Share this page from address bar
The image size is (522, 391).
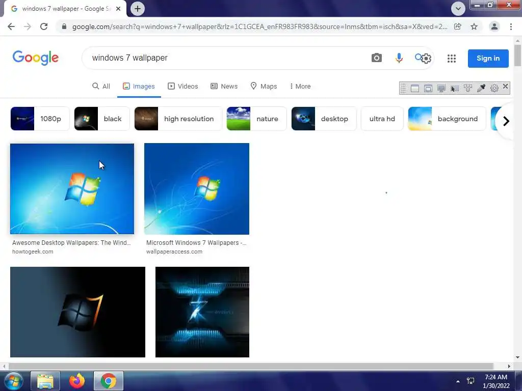(458, 26)
